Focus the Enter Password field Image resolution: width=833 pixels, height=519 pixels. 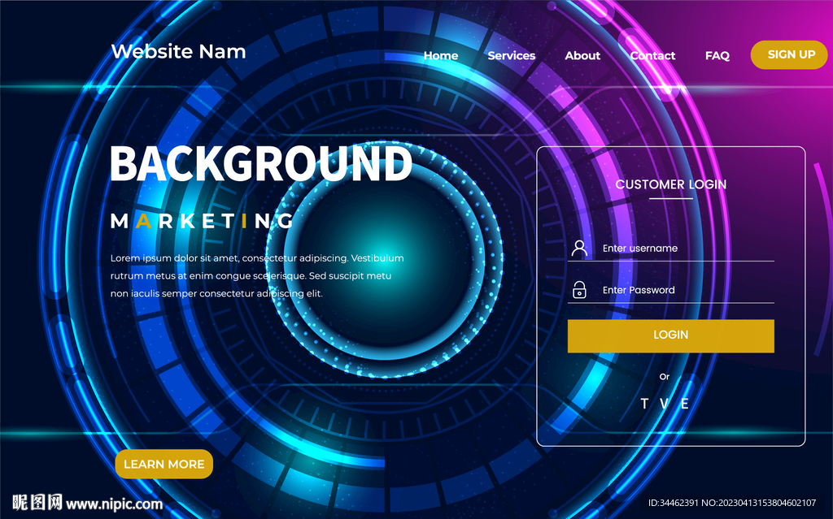point(671,290)
